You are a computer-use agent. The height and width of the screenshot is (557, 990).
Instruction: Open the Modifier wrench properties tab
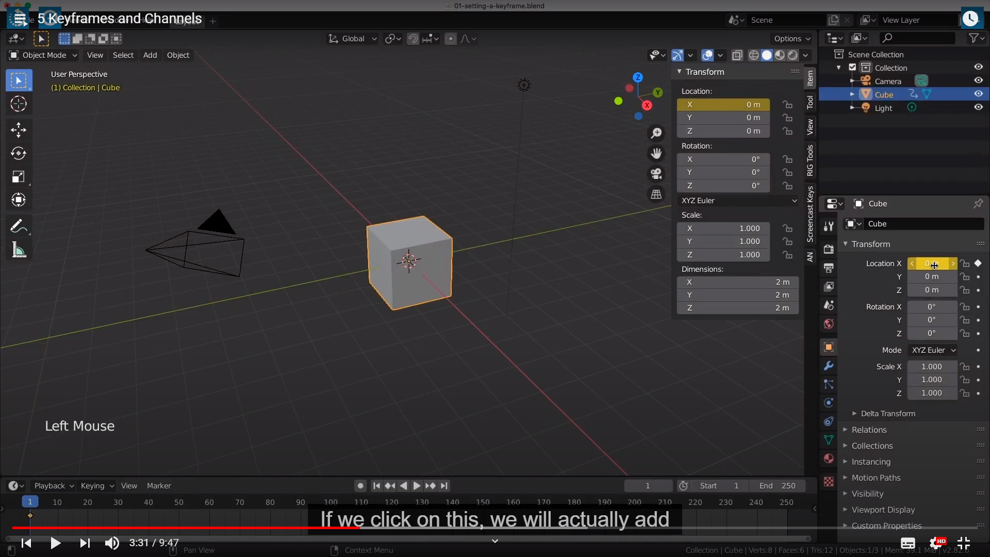click(829, 366)
